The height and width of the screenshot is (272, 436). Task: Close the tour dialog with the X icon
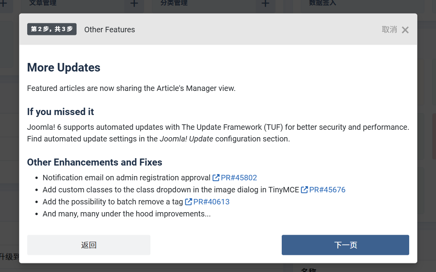click(405, 30)
